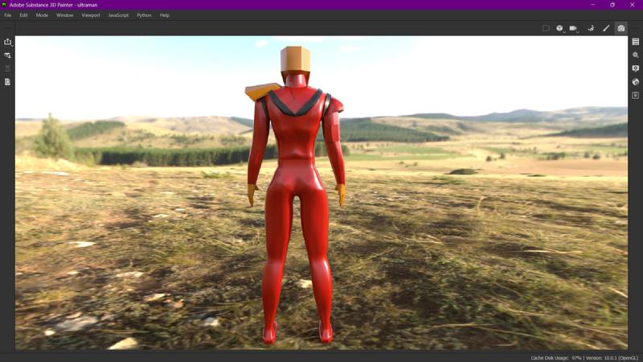This screenshot has height=362, width=643.
Task: Open the Viewport menu
Action: click(91, 15)
